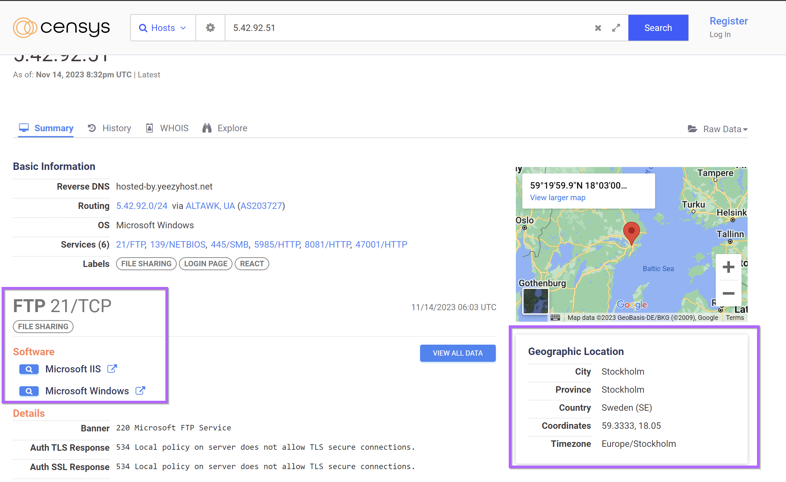Open the WHOIS tab
The image size is (786, 482).
coord(168,128)
